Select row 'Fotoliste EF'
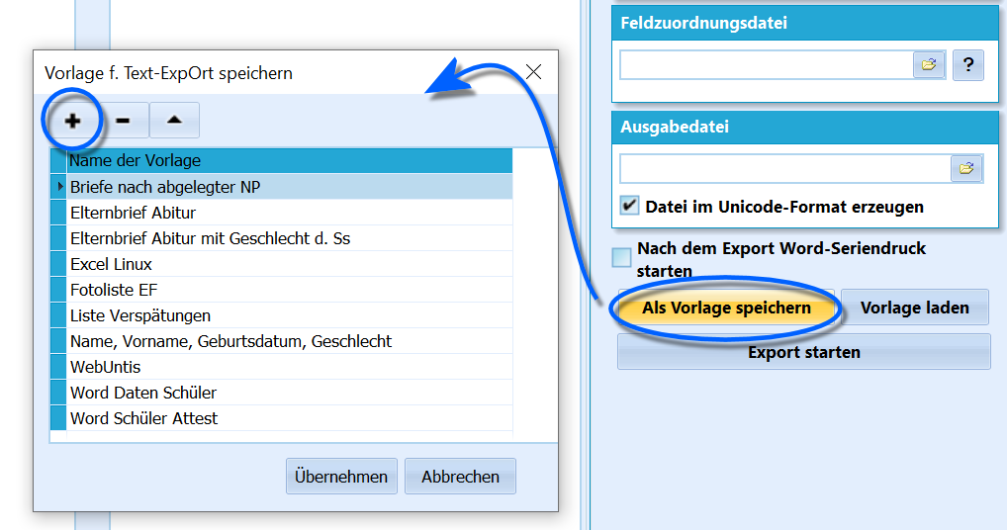This screenshot has height=530, width=1007. coord(290,290)
